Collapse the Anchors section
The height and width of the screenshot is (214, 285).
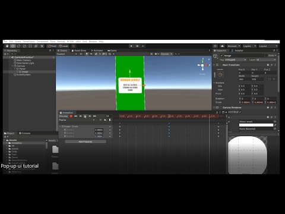(214, 83)
